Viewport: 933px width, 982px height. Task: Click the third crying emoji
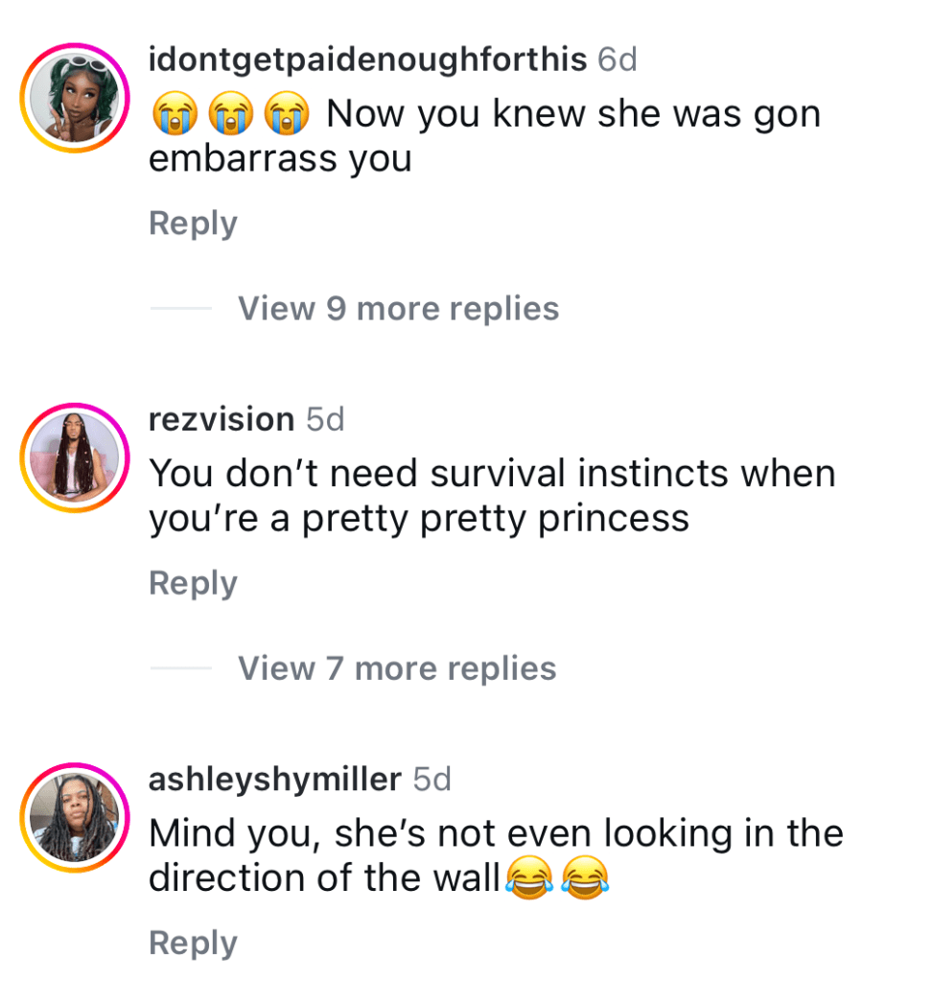coord(288,115)
